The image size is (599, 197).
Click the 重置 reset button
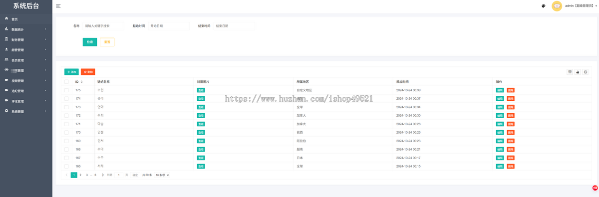pyautogui.click(x=107, y=42)
